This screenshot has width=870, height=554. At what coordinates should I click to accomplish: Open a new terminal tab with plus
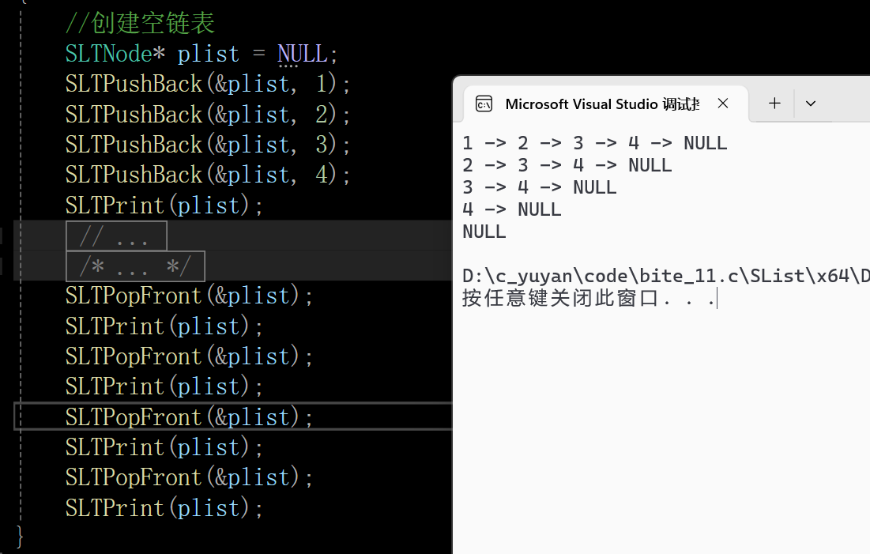pos(774,104)
